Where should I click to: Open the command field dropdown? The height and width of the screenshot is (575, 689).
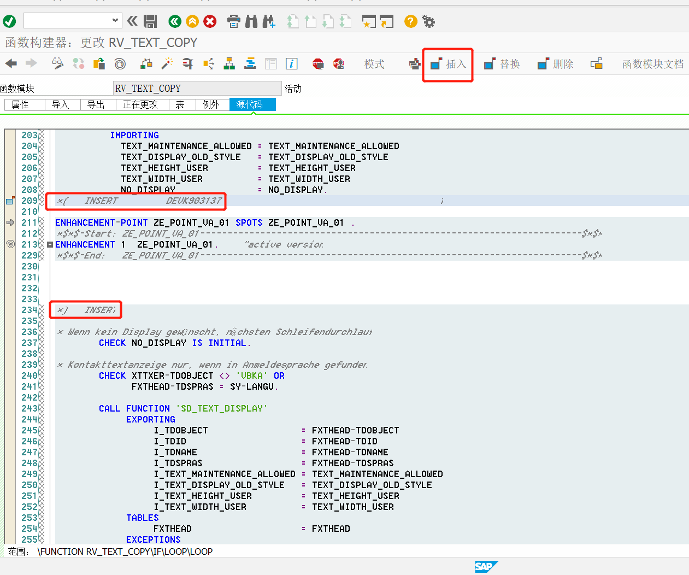pyautogui.click(x=115, y=21)
